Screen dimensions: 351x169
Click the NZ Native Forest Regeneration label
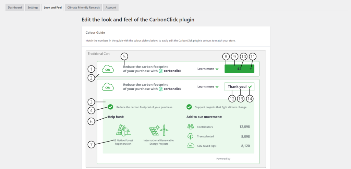click(123, 142)
